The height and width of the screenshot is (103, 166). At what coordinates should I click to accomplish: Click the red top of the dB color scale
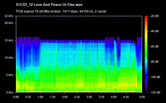146,17
